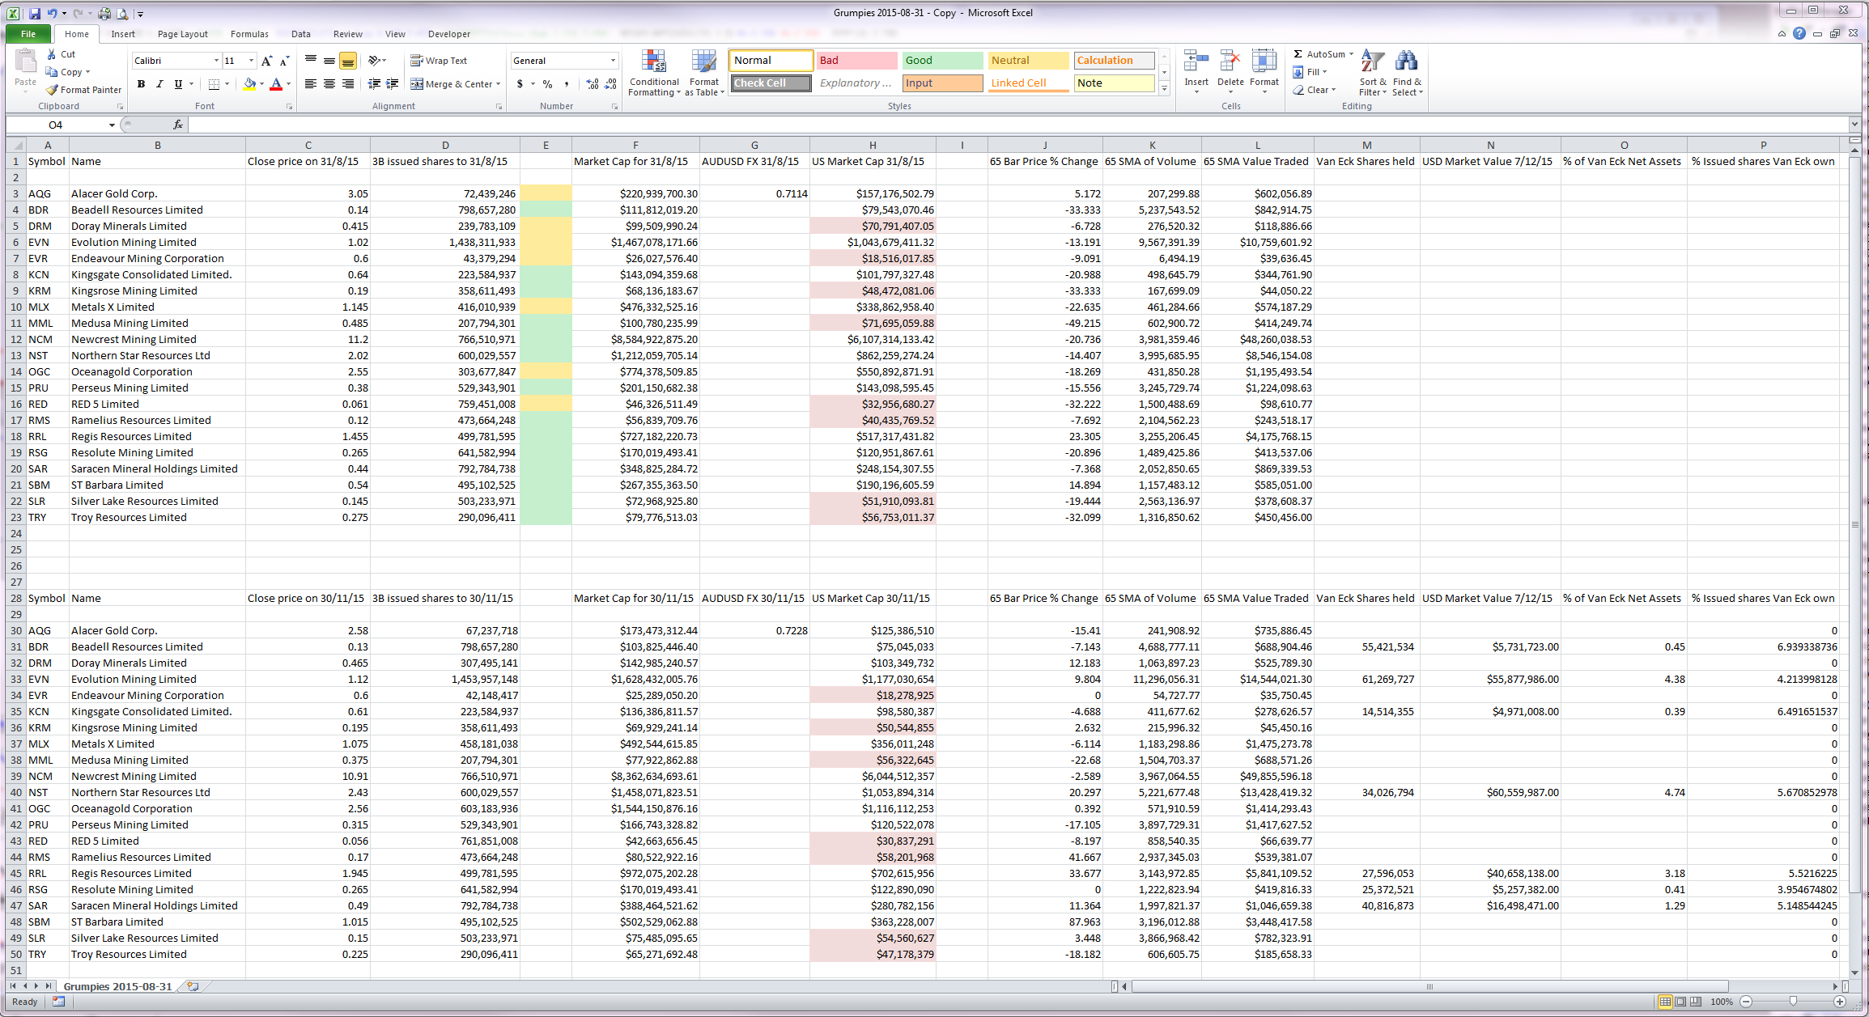Click the Fill button in Editing group
1869x1017 pixels.
1310,72
